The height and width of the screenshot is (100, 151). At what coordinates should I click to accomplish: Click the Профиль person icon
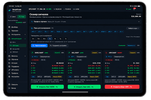(x=9, y=73)
